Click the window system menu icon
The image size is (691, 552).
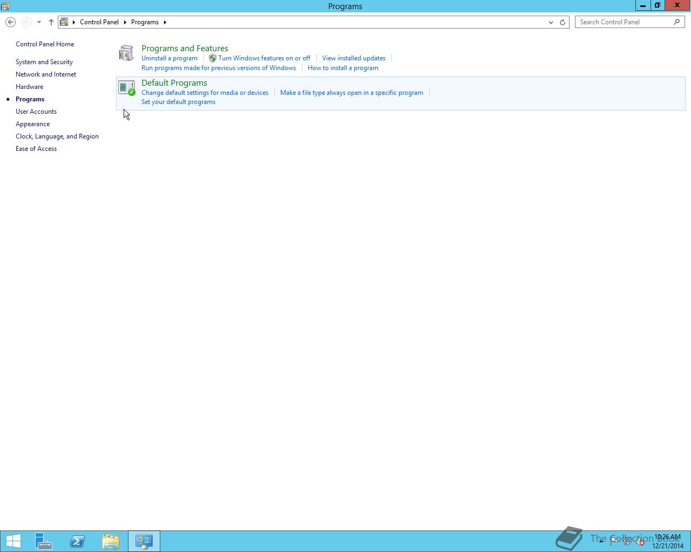(x=5, y=6)
